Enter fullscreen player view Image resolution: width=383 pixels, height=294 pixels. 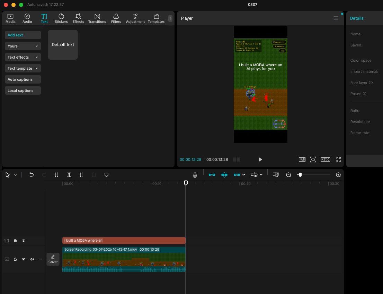click(x=339, y=159)
